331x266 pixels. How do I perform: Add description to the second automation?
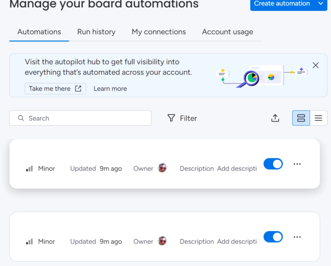coord(237,241)
